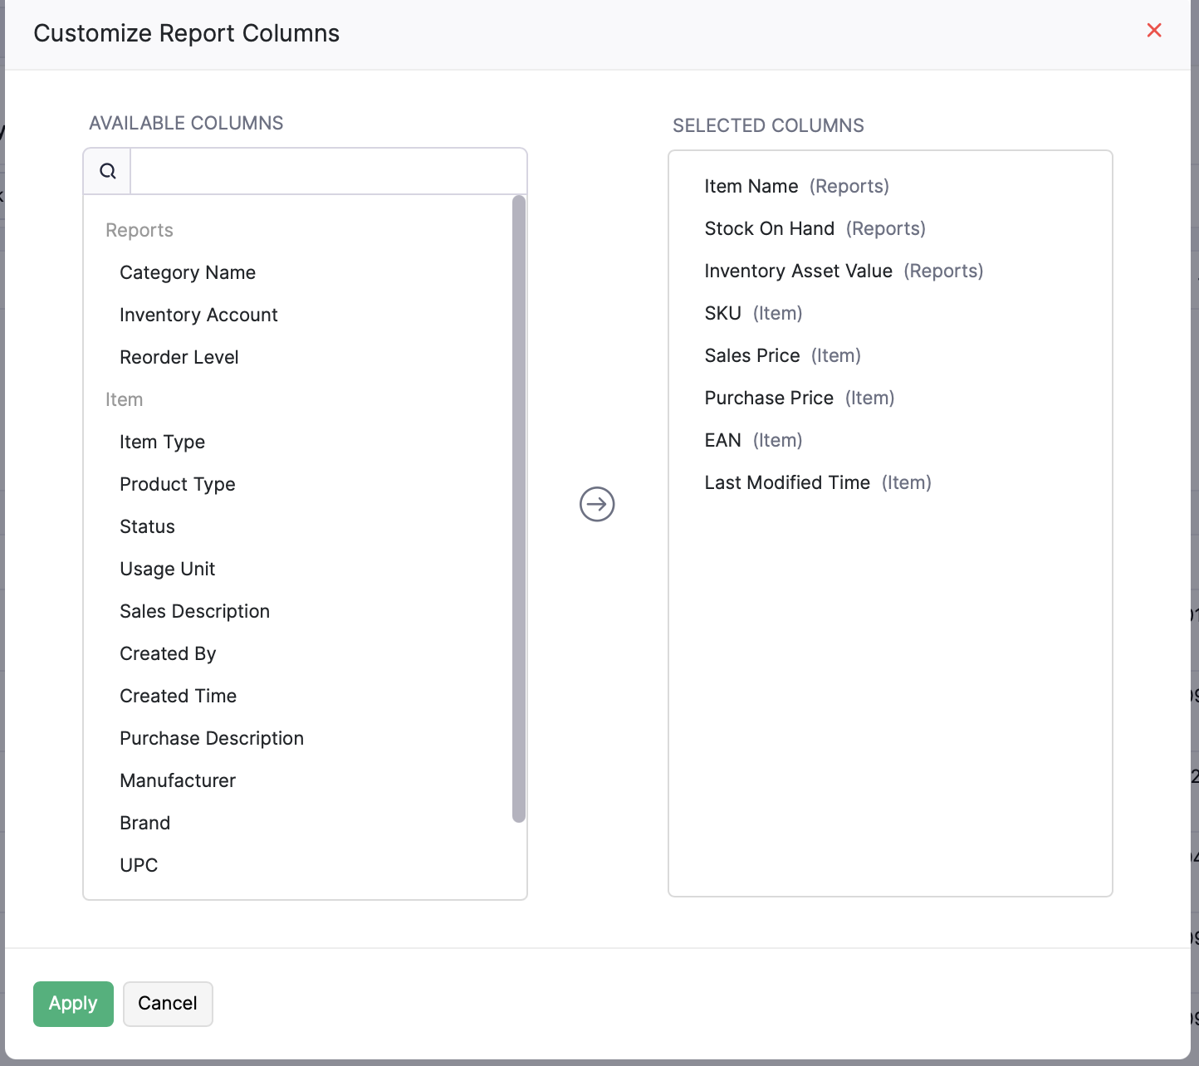Click the search magnifier icon

107,171
